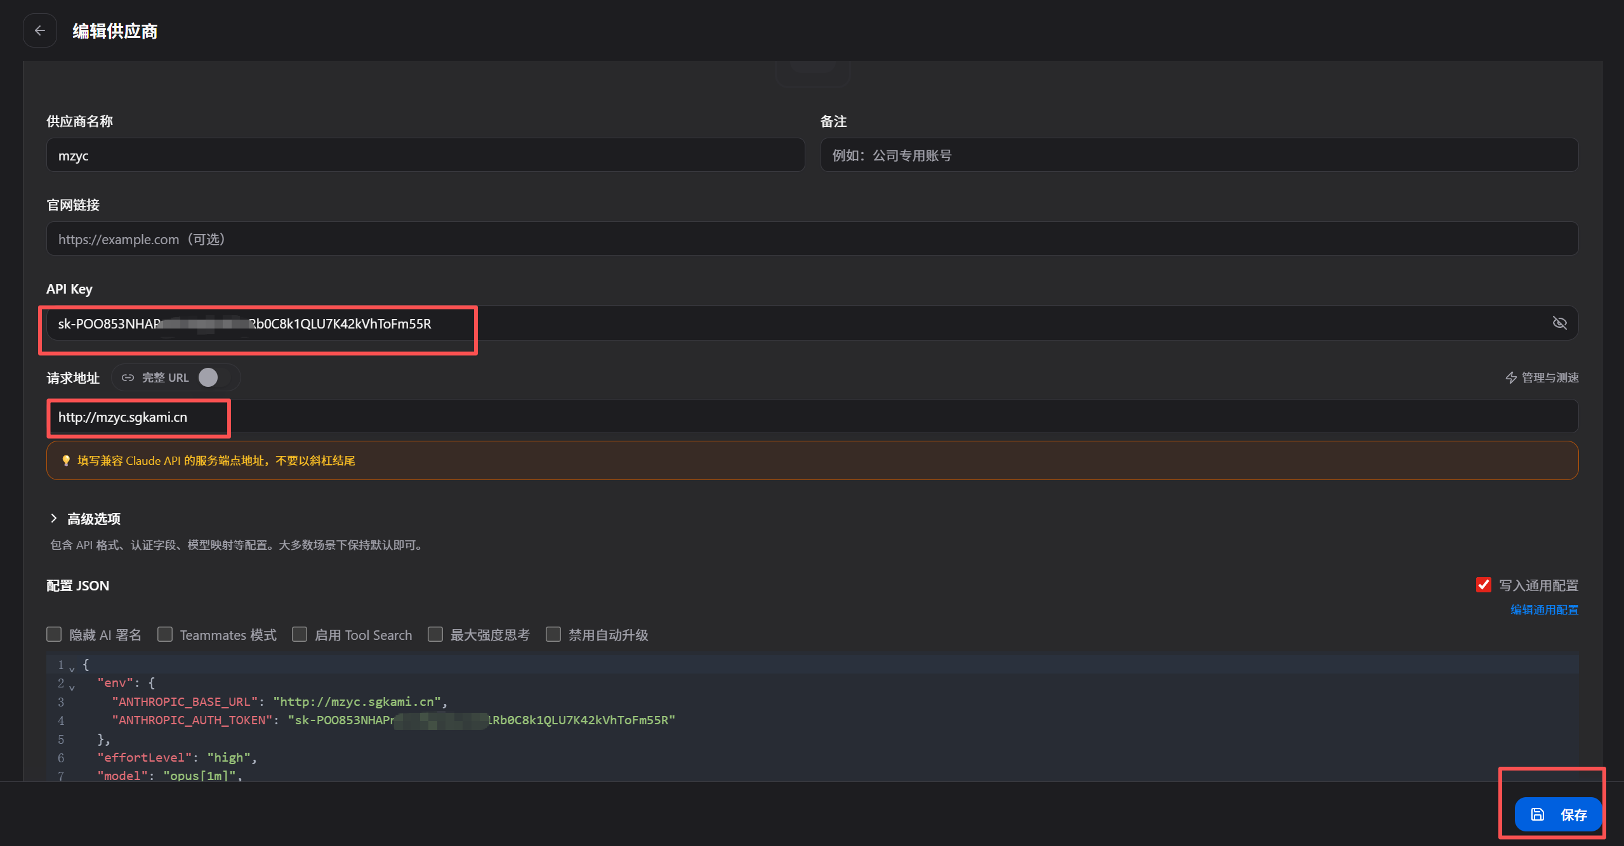Image resolution: width=1624 pixels, height=846 pixels.
Task: Click the Claude API endpoint hint text
Action: 216,460
